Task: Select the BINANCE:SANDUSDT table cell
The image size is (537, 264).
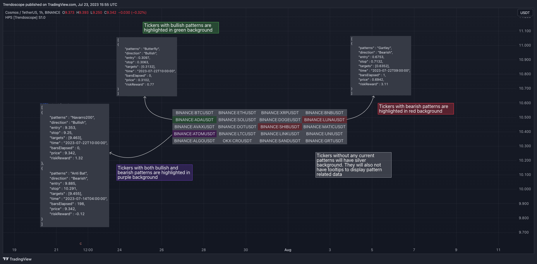Action: coord(280,141)
